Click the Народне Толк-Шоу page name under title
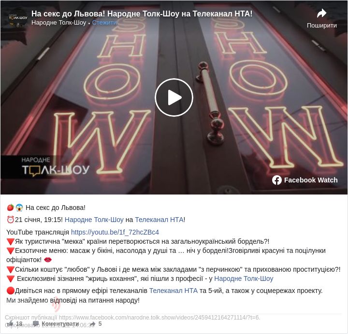The height and width of the screenshot is (334, 348). [x=58, y=23]
